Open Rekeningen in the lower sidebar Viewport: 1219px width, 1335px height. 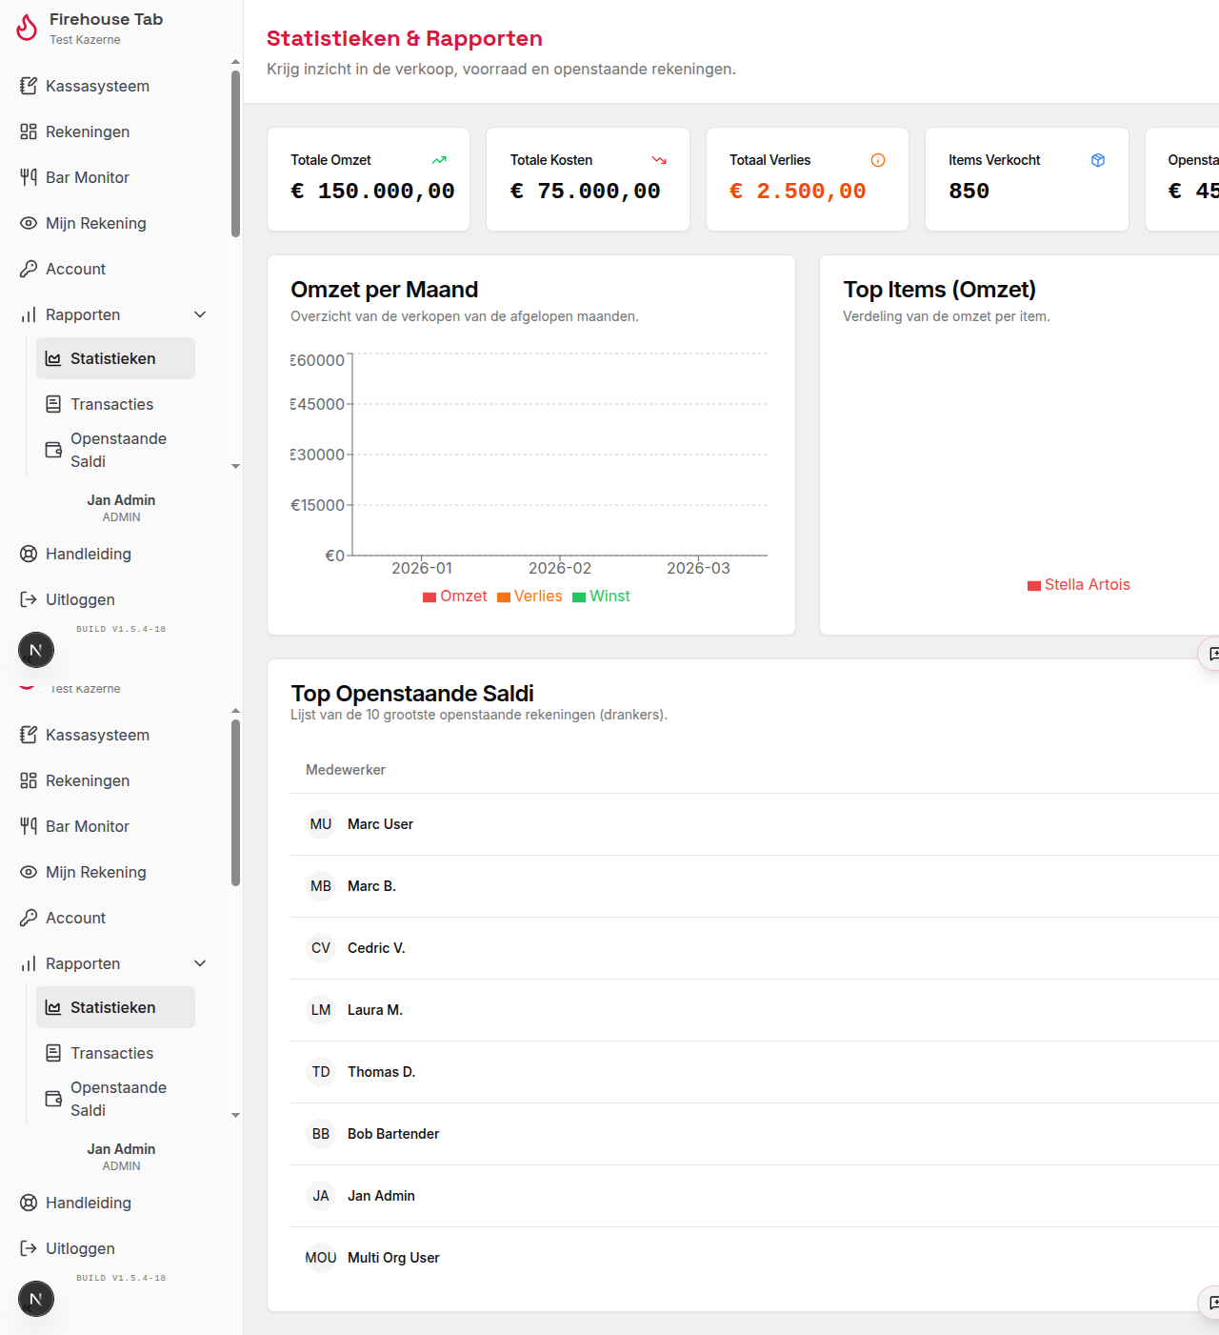[112, 780]
